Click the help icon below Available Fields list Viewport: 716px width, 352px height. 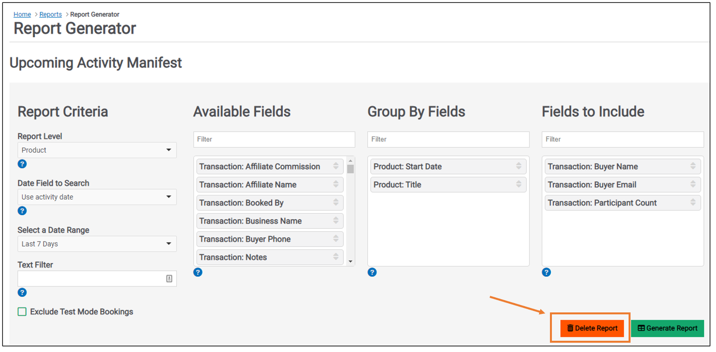198,272
